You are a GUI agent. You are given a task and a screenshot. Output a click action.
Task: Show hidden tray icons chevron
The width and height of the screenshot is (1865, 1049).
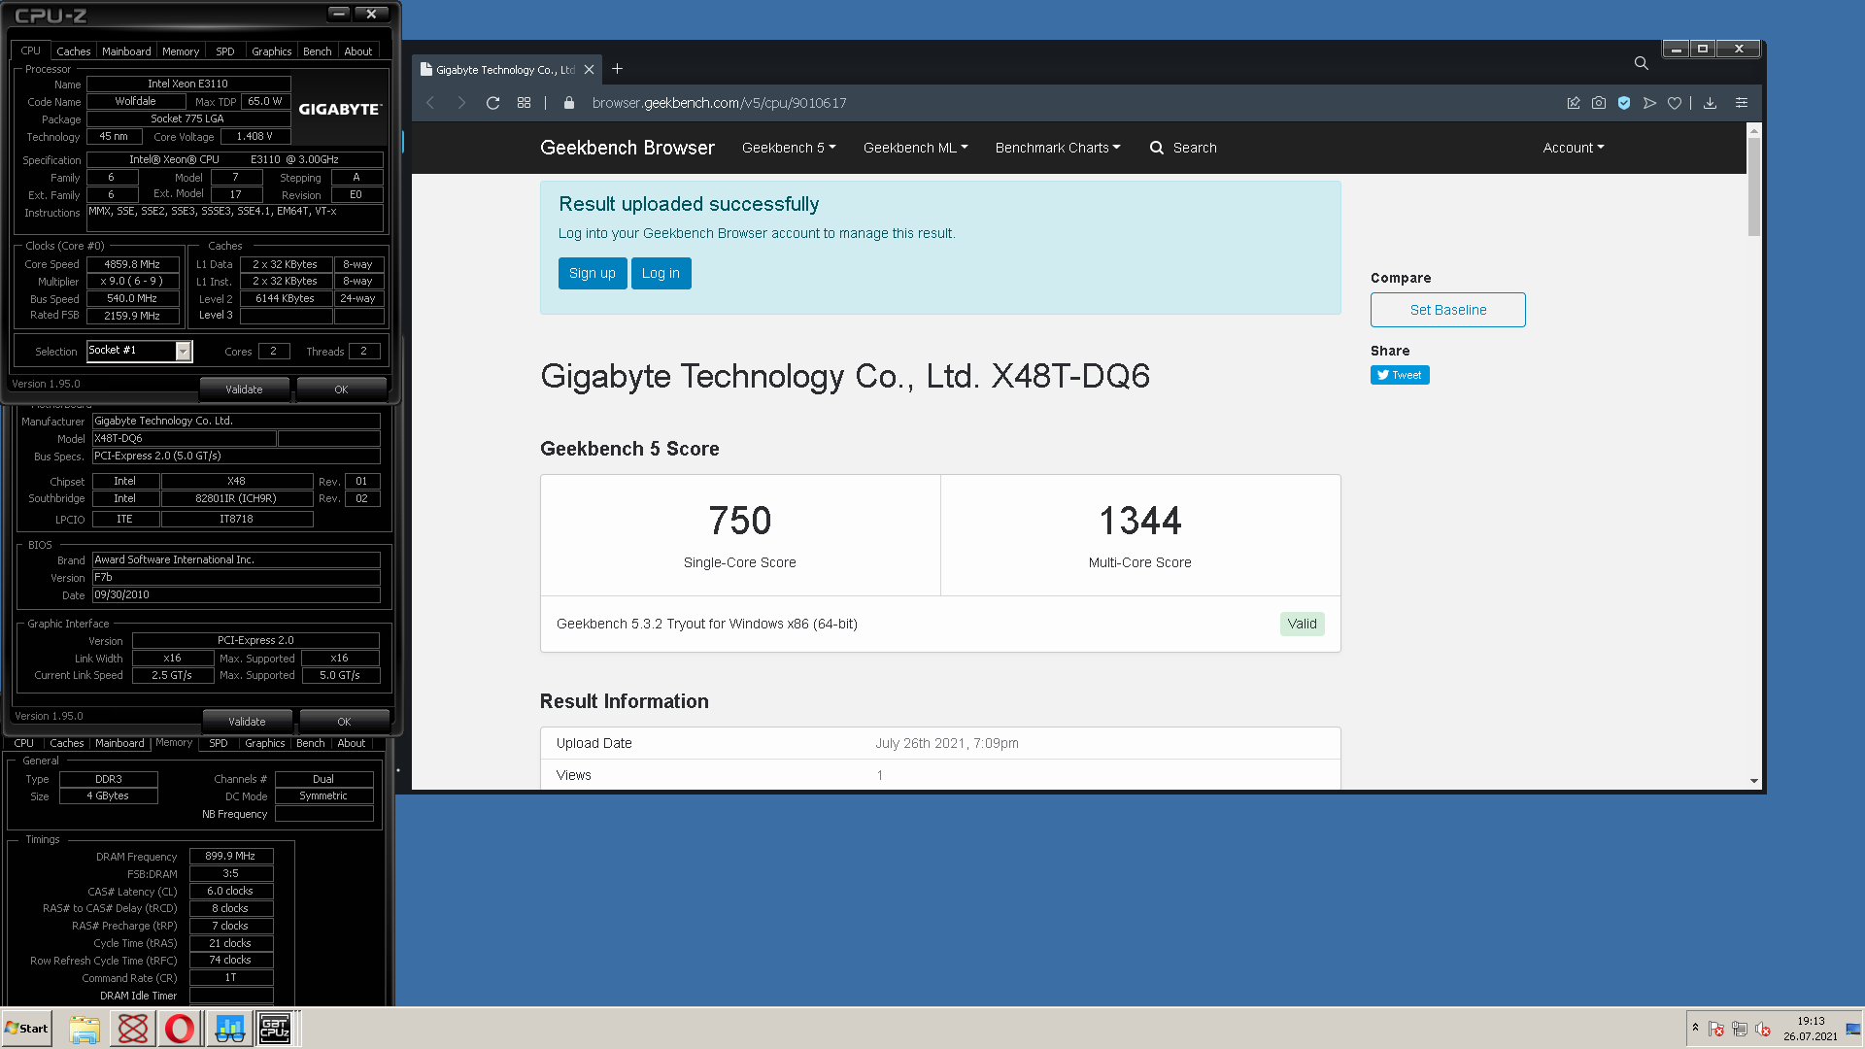point(1695,1028)
